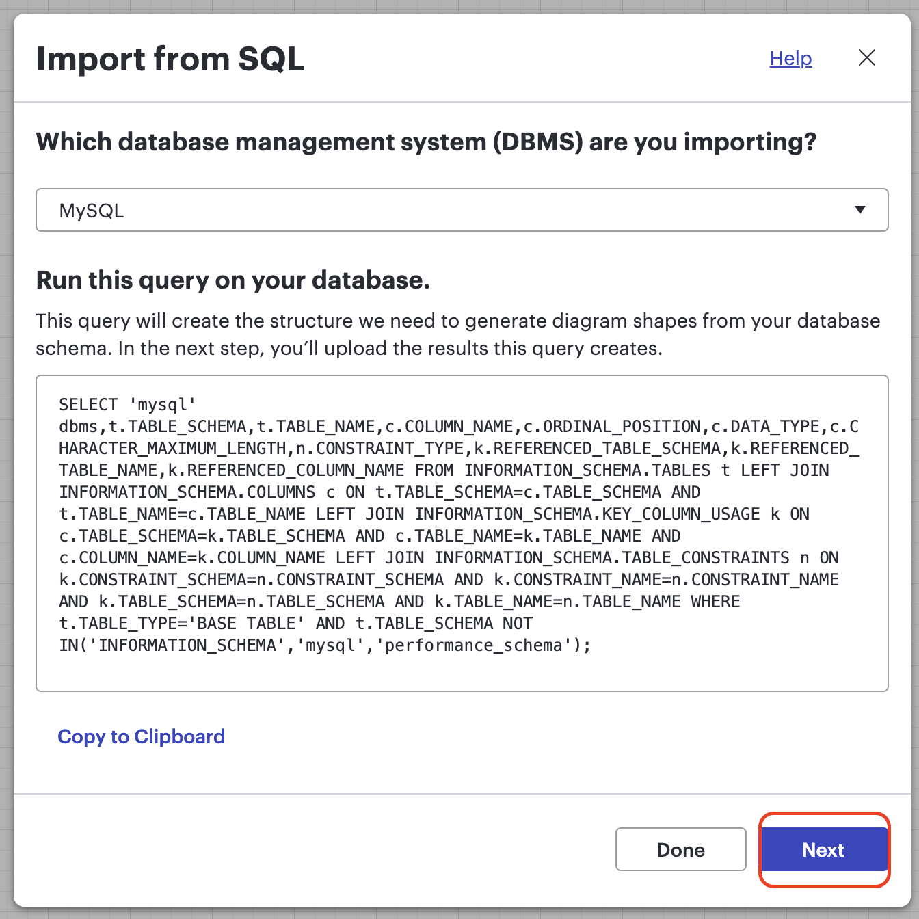Viewport: 919px width, 919px height.
Task: Click 'Run this query on your database' heading
Action: [233, 280]
